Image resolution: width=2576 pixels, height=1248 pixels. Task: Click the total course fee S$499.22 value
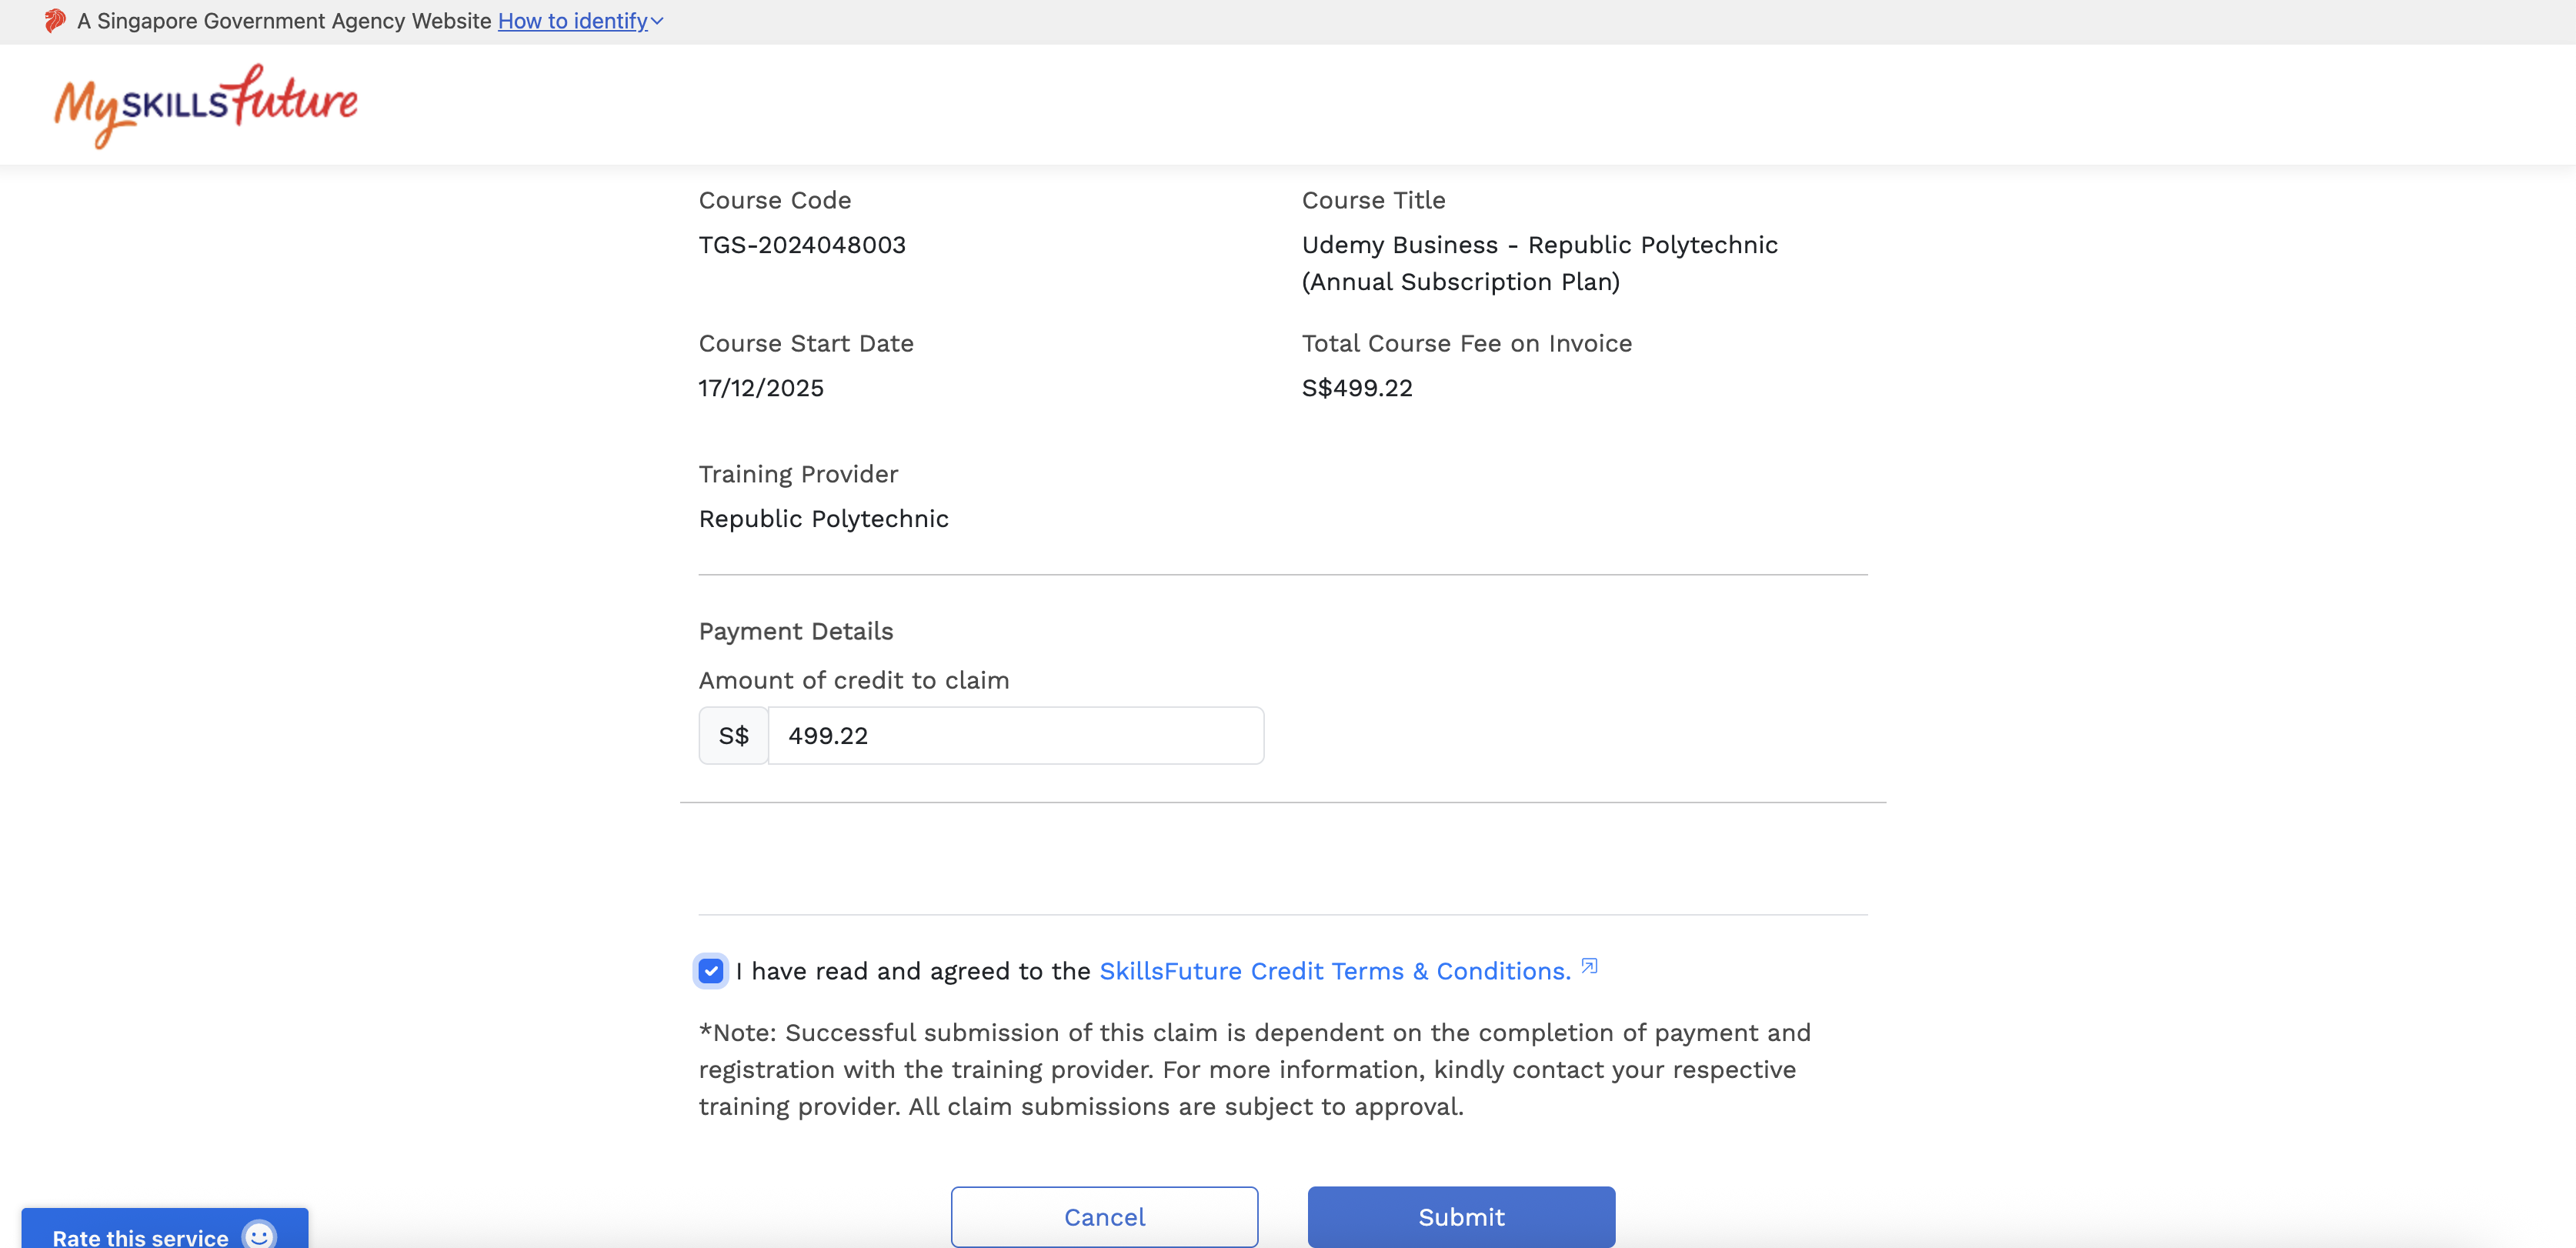point(1356,388)
